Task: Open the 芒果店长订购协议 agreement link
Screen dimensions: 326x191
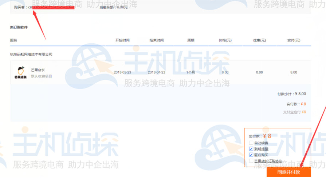Action: (x=268, y=161)
